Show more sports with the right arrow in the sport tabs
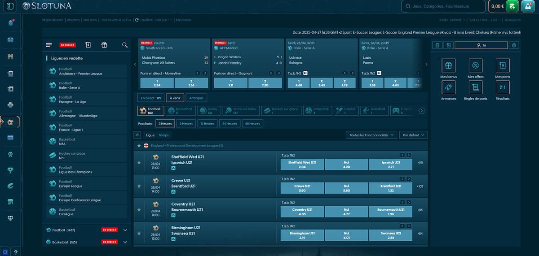Image resolution: width=539 pixels, height=256 pixels. click(422, 111)
